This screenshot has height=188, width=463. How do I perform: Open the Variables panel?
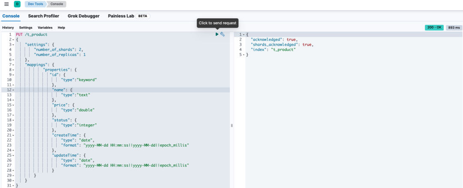[45, 27]
